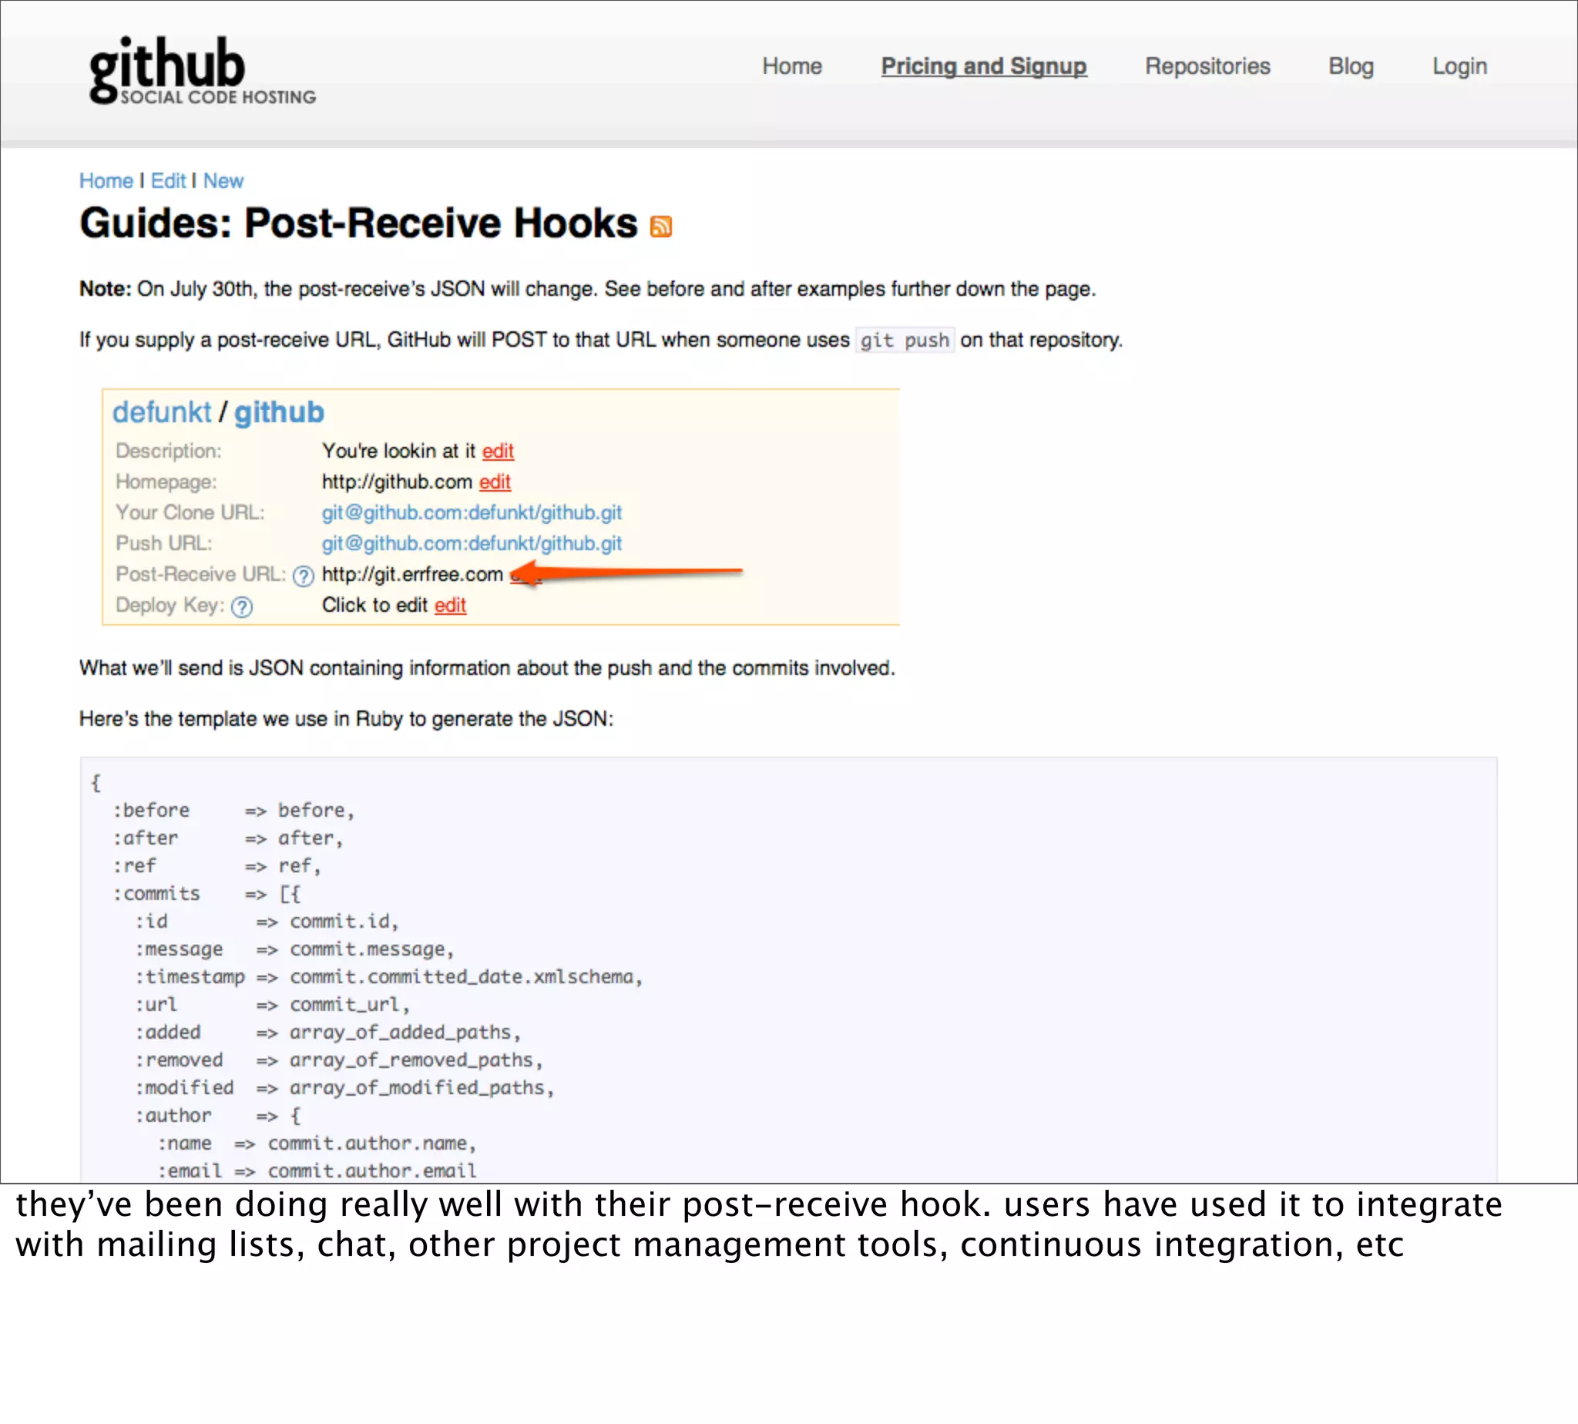Click the ':modified => array_of_modified_paths,' line
The width and height of the screenshot is (1578, 1424).
(x=344, y=1088)
